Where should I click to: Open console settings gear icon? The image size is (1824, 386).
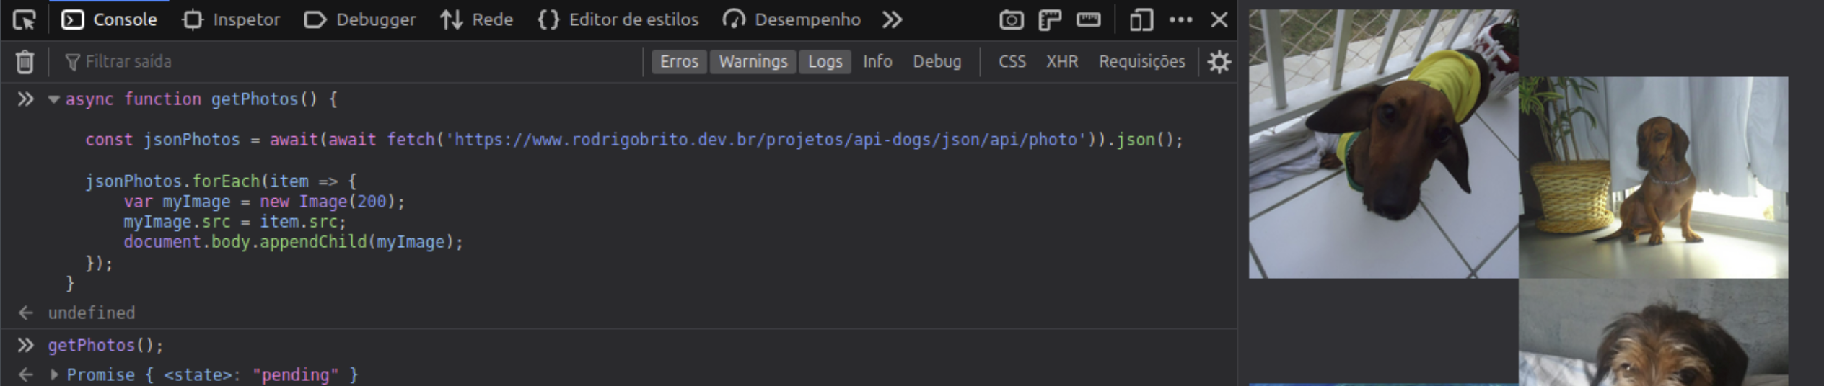click(x=1219, y=62)
